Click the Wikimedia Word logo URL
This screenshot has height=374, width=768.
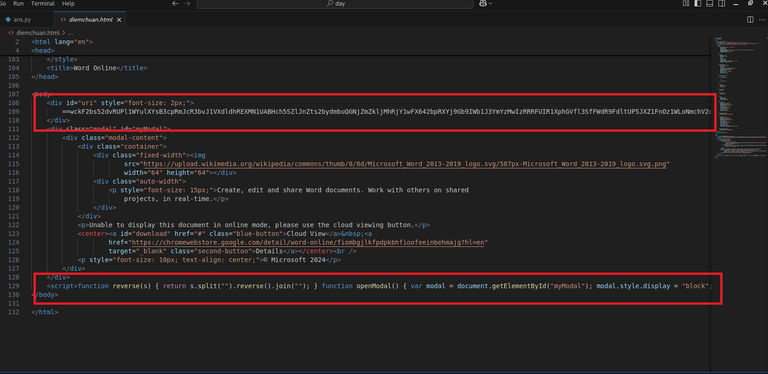pyautogui.click(x=405, y=164)
